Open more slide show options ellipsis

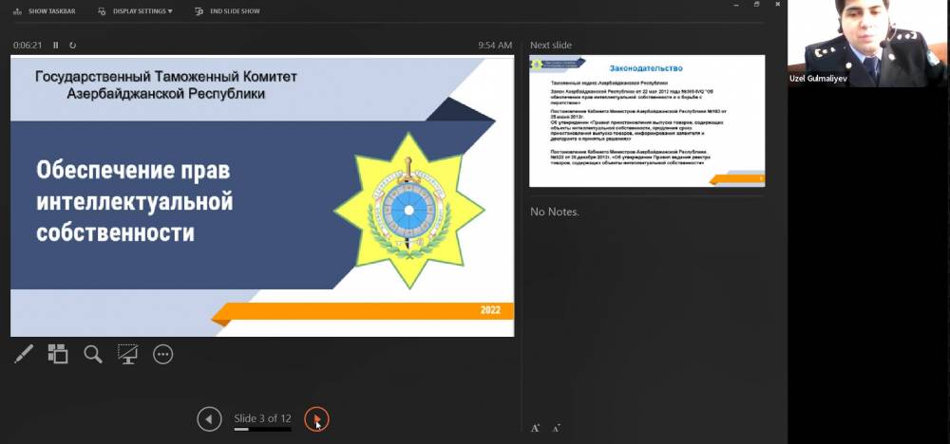(163, 355)
